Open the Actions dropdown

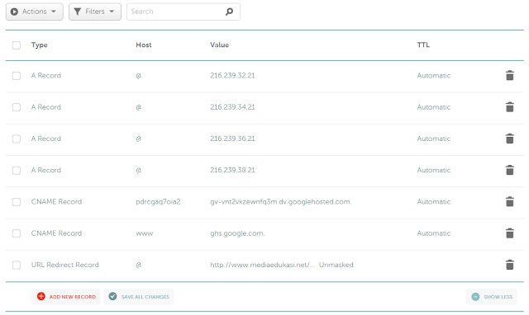(35, 12)
